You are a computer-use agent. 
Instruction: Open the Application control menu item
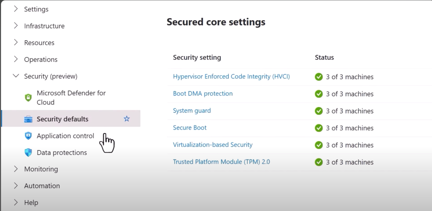(x=65, y=136)
